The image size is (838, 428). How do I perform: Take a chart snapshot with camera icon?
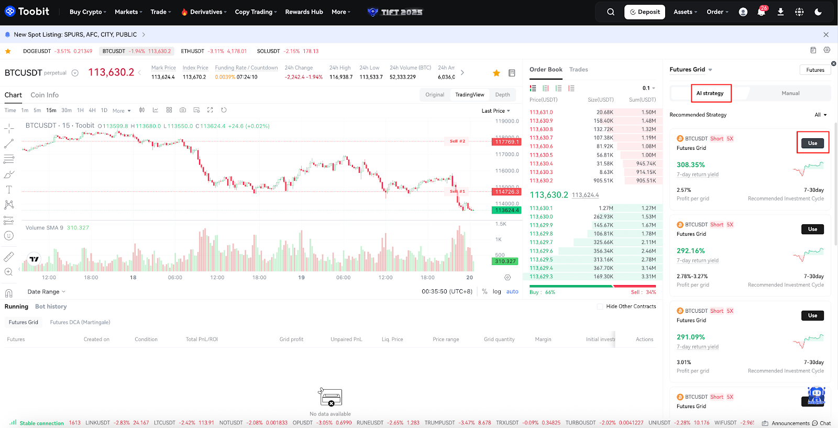tap(183, 110)
